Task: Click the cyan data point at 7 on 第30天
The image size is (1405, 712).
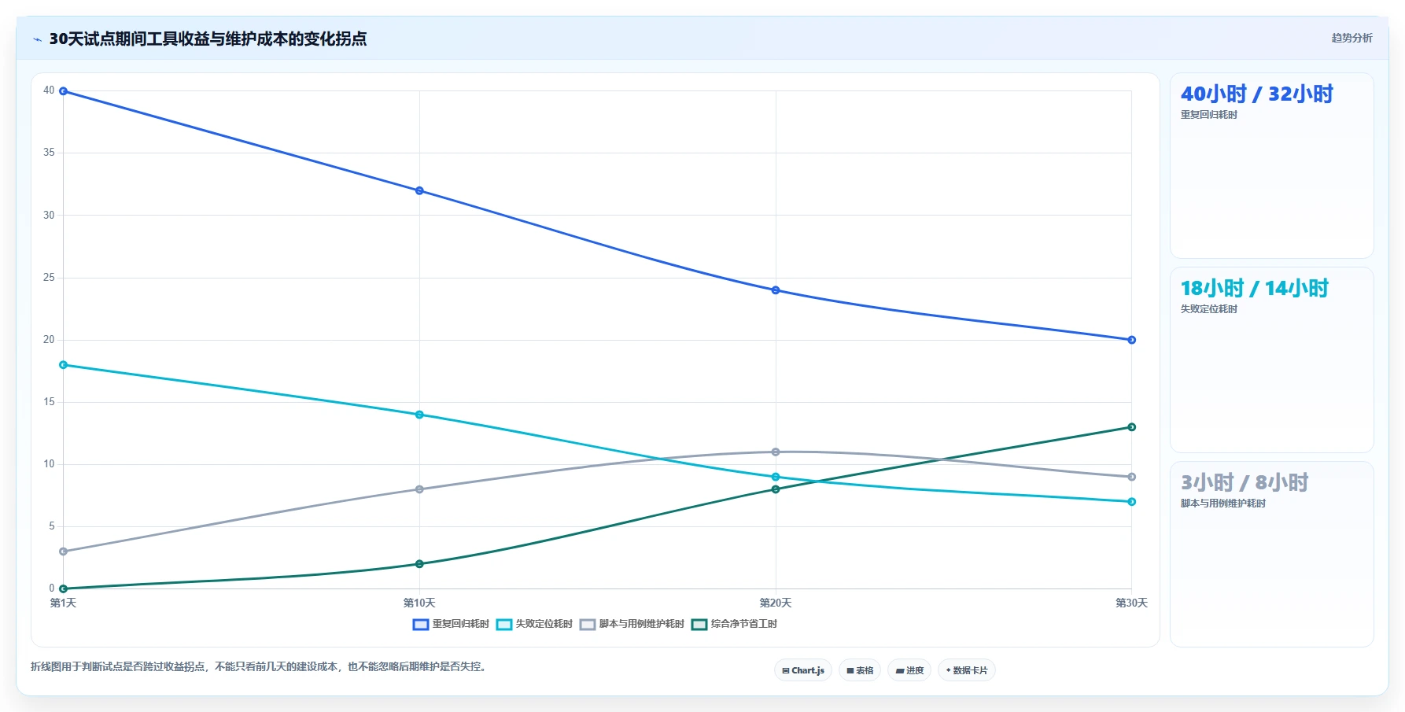Action: click(x=1131, y=502)
